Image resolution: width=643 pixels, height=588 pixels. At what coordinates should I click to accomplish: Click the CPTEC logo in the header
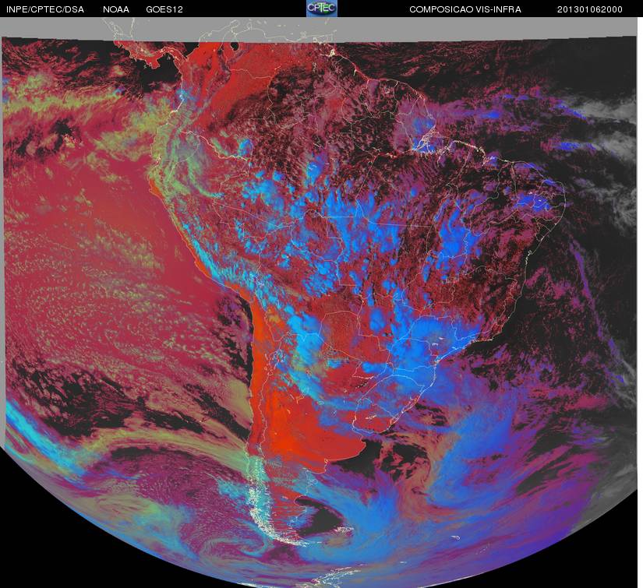click(322, 9)
